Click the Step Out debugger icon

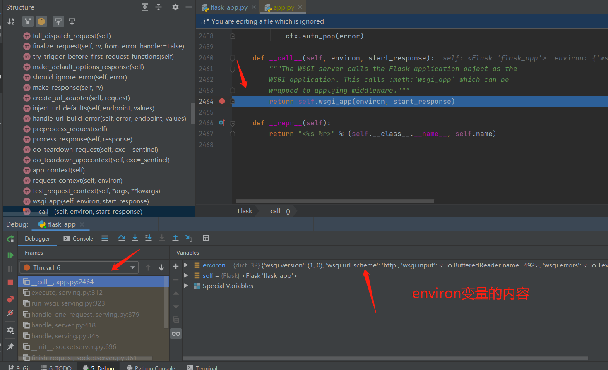coord(175,238)
